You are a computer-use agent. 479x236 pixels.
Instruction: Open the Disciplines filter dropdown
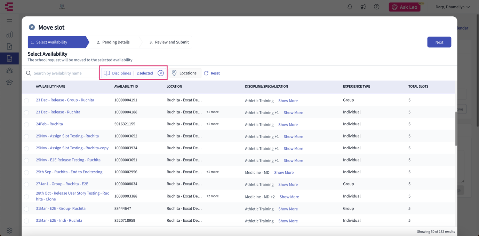[128, 73]
